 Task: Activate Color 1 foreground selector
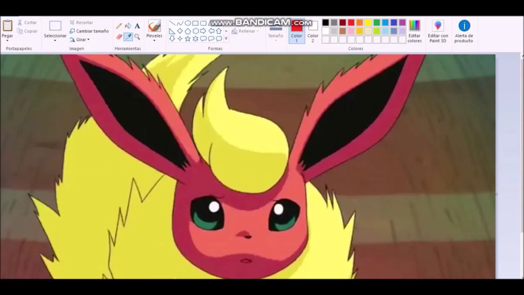pos(296,32)
